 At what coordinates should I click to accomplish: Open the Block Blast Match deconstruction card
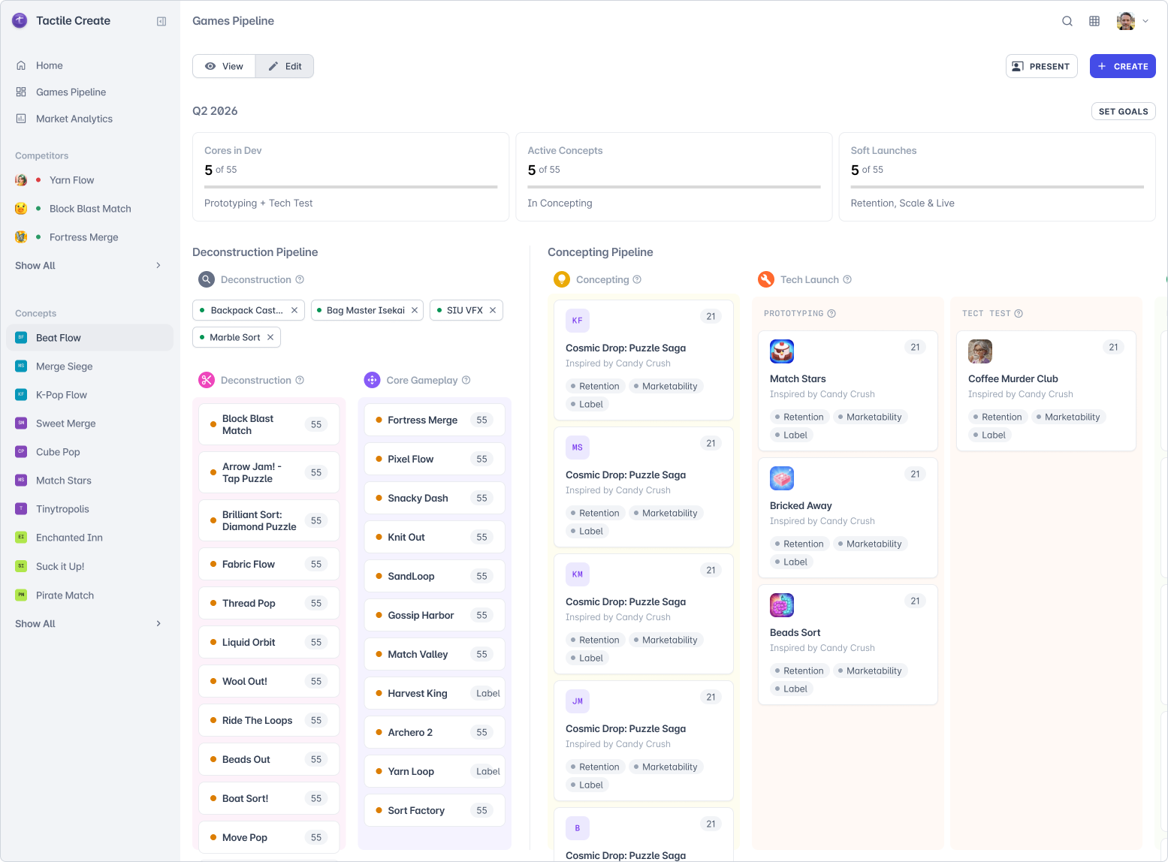click(x=269, y=424)
